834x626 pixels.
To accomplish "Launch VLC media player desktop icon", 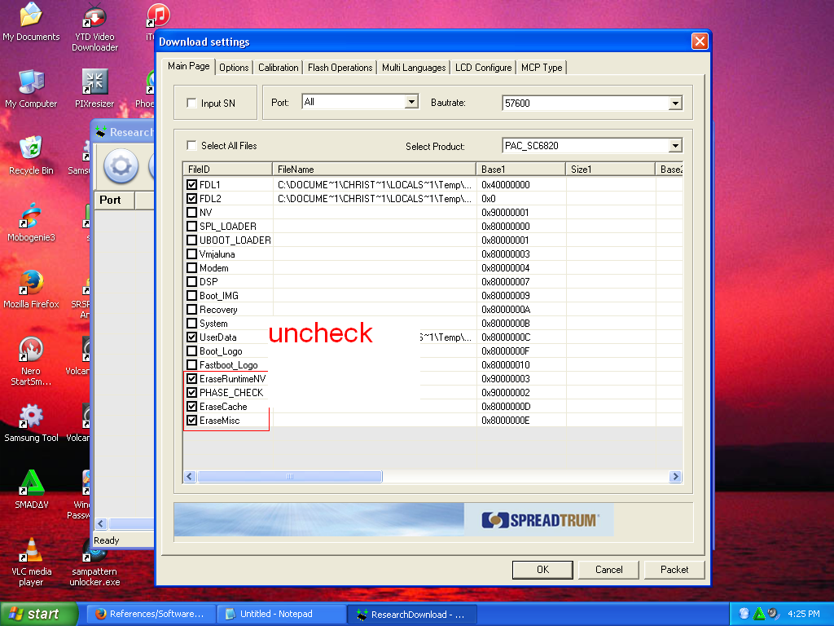I will [x=31, y=550].
